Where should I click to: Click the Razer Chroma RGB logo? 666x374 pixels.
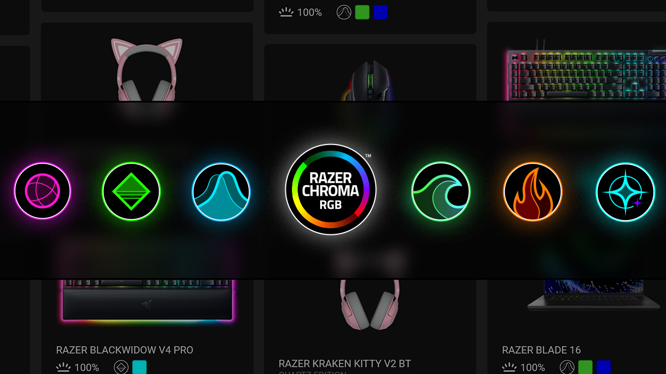331,190
